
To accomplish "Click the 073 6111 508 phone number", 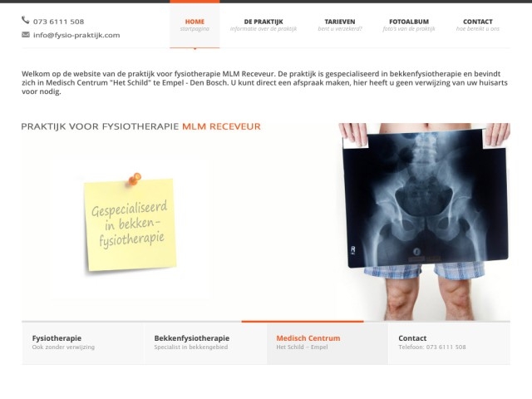I will [x=58, y=22].
